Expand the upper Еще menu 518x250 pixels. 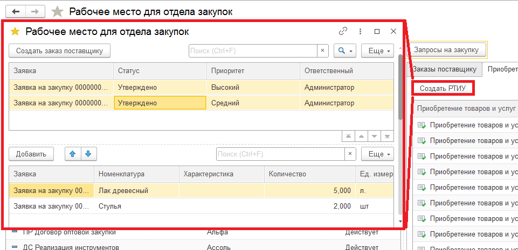[377, 51]
